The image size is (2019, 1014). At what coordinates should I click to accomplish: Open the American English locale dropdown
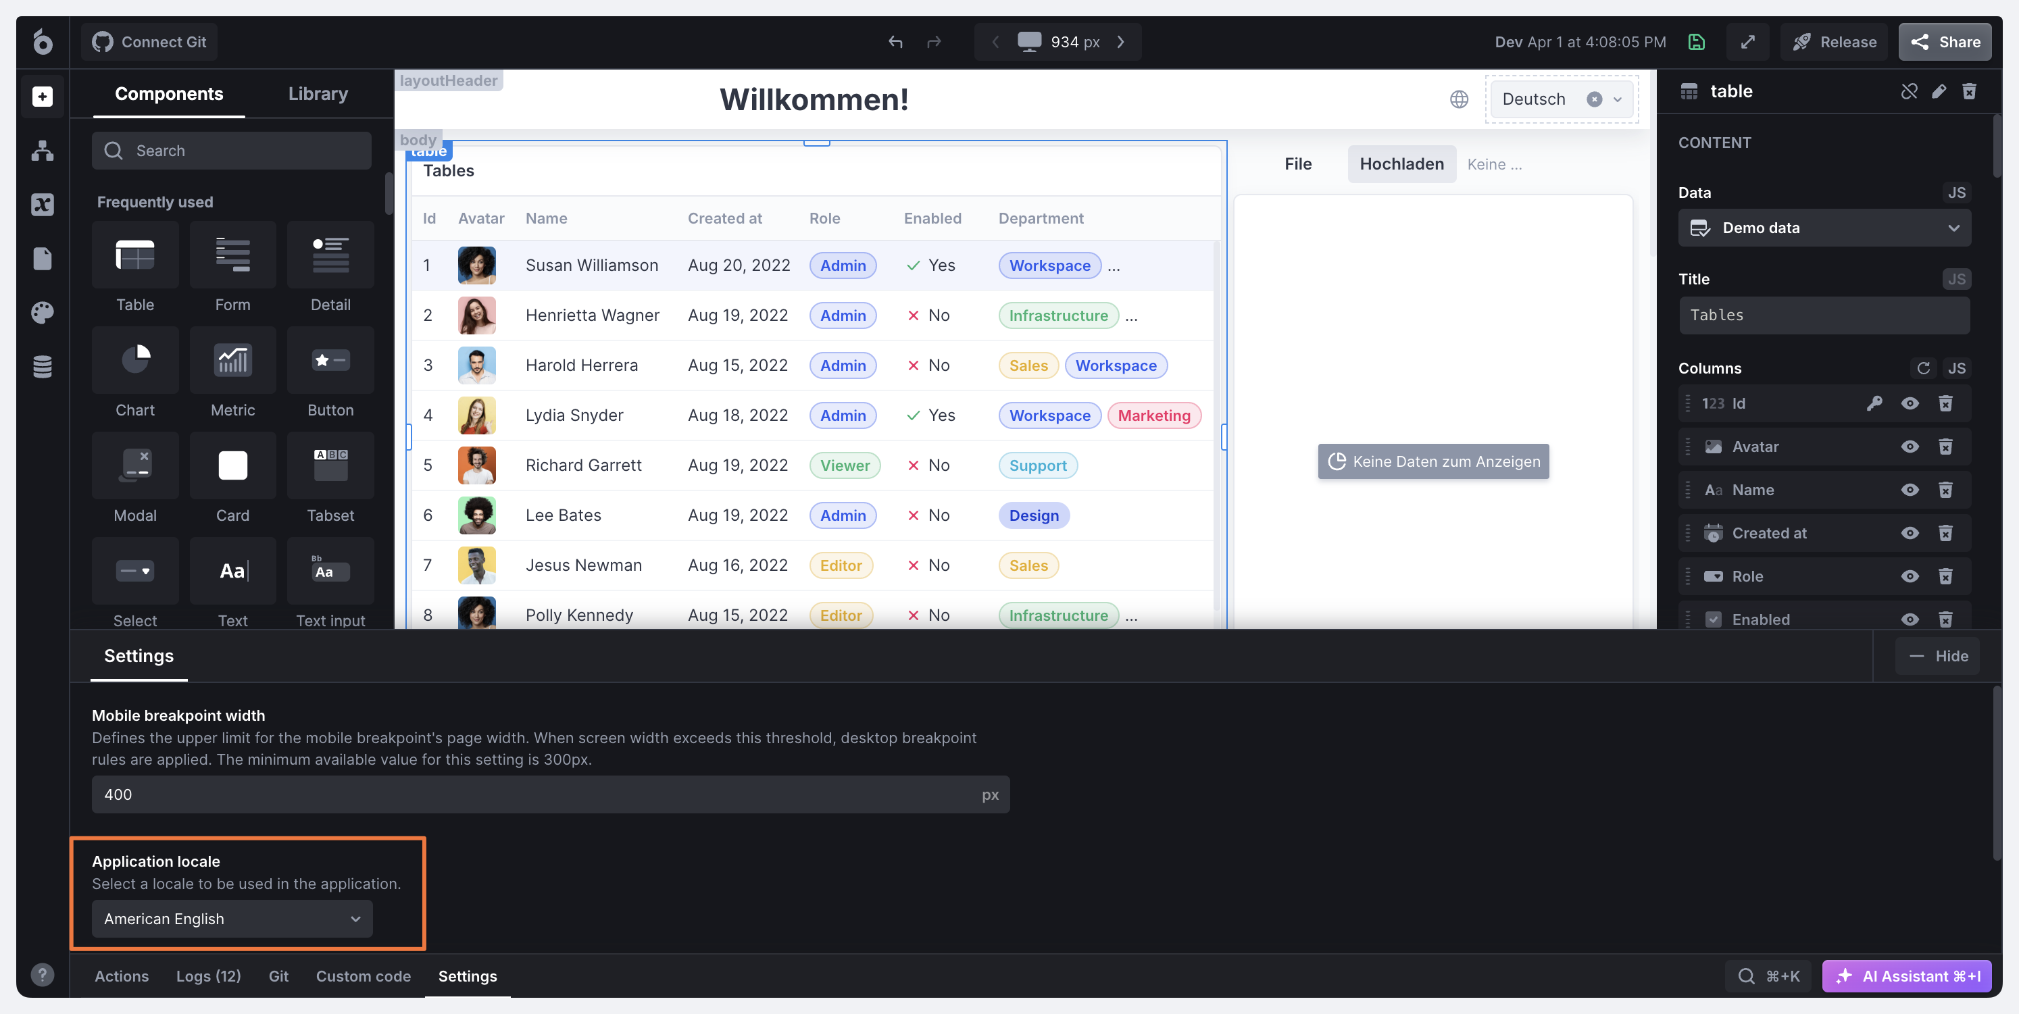pyautogui.click(x=232, y=918)
